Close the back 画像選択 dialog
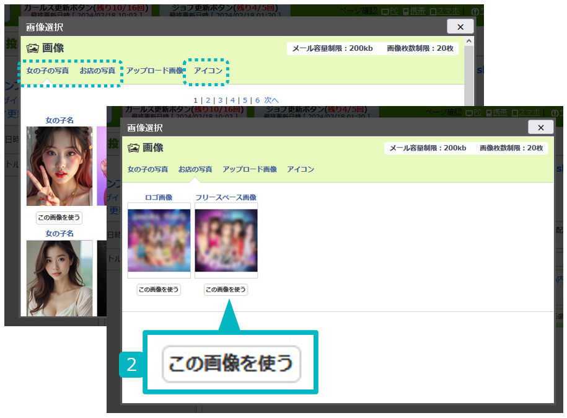This screenshot has height=418, width=567. [x=460, y=27]
